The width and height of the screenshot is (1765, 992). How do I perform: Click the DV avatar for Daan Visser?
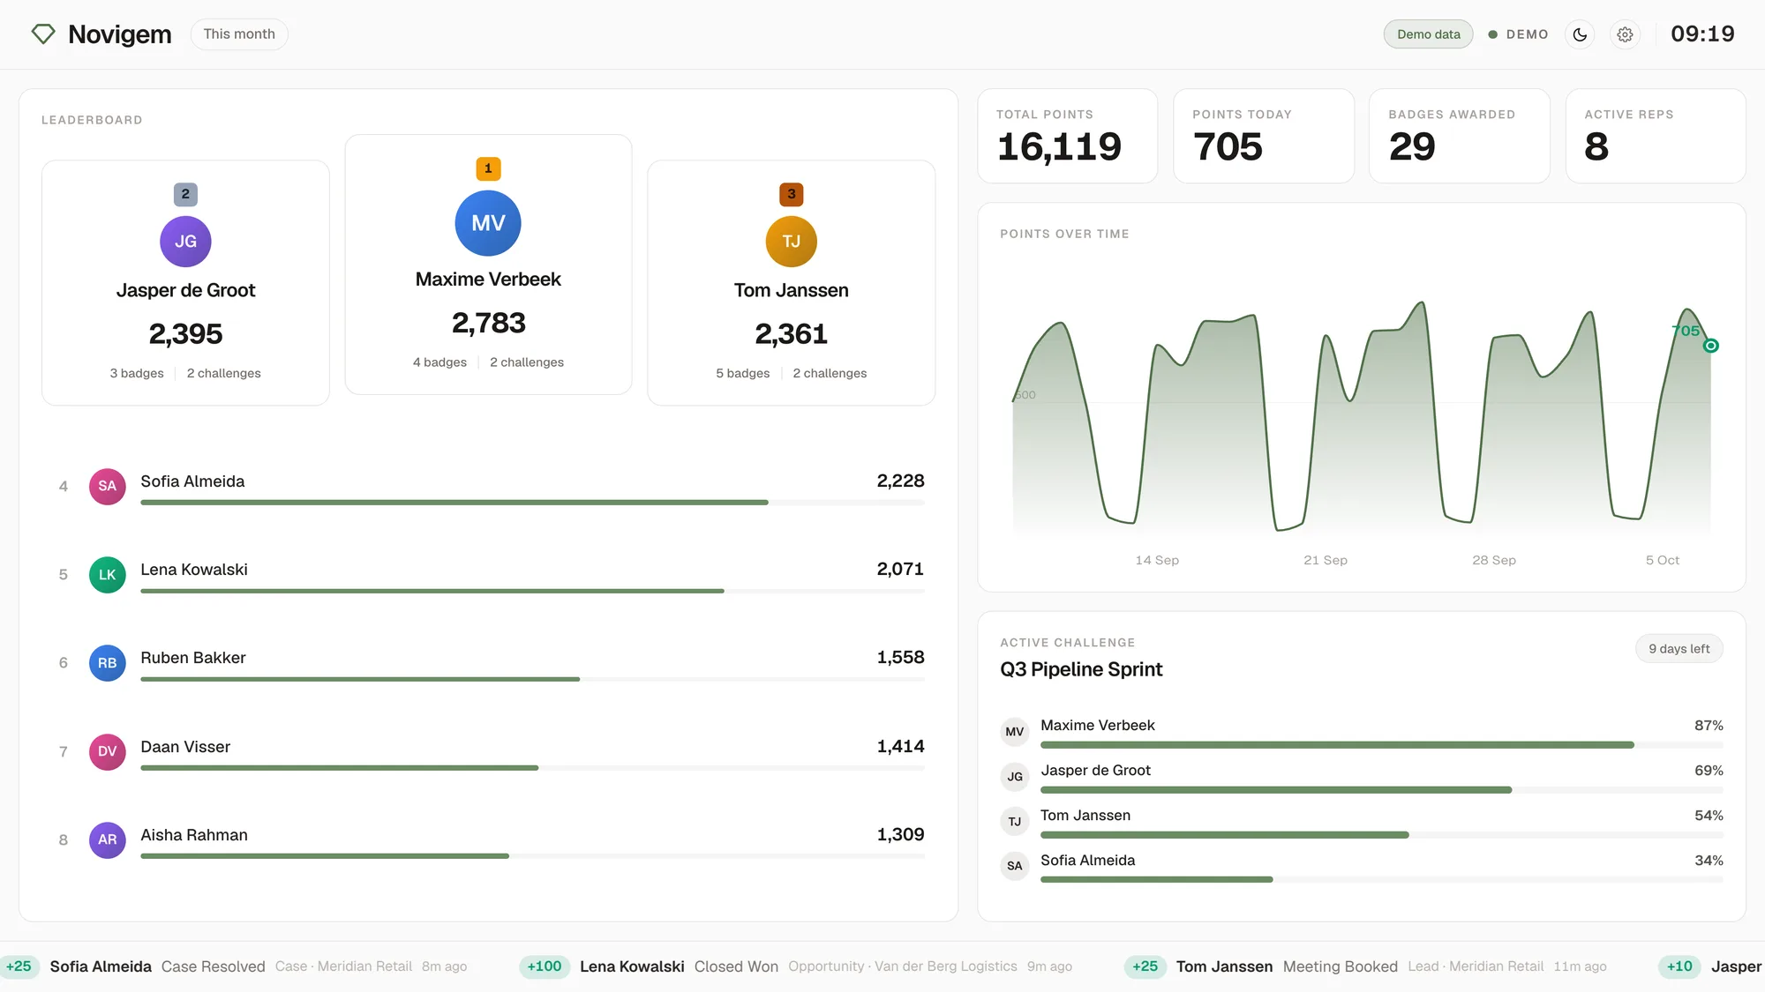pos(108,751)
